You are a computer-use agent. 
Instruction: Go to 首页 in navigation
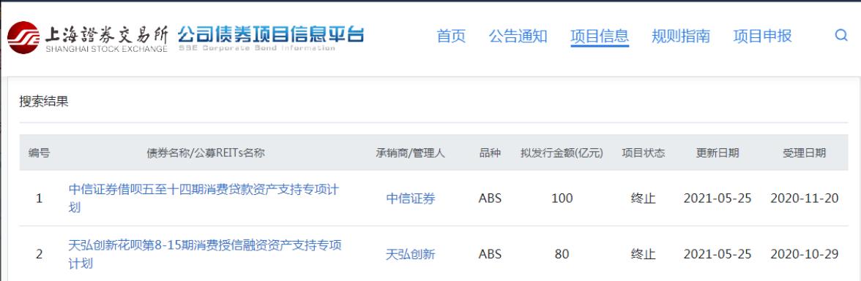[x=451, y=36]
